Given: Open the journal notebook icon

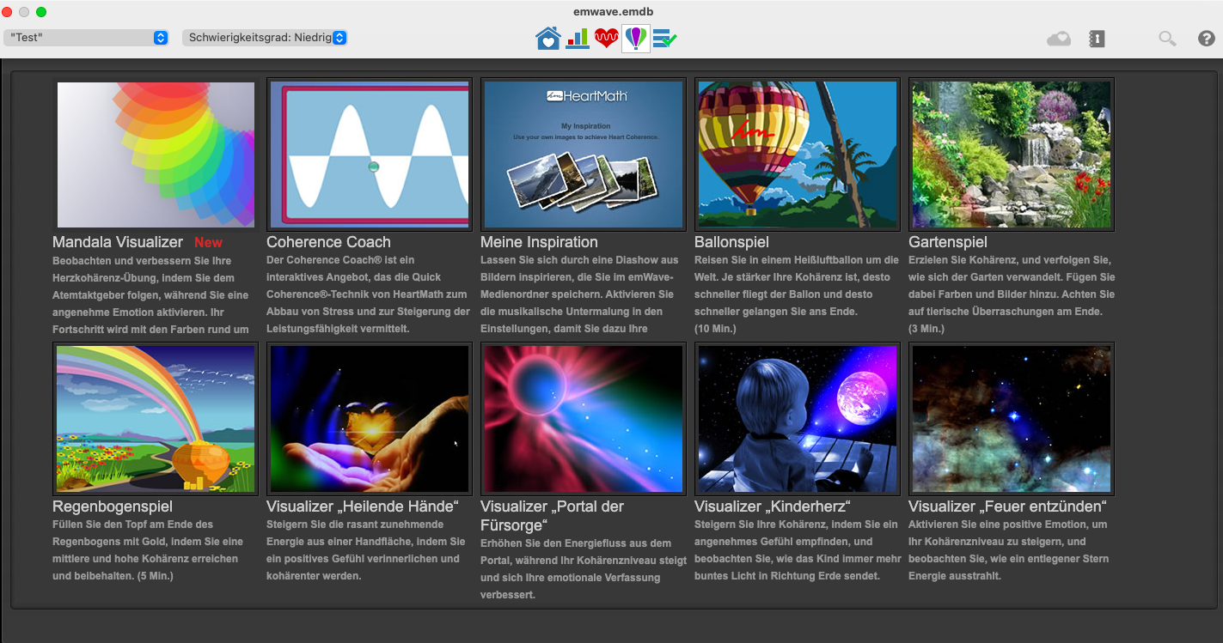Looking at the screenshot, I should (x=1097, y=39).
